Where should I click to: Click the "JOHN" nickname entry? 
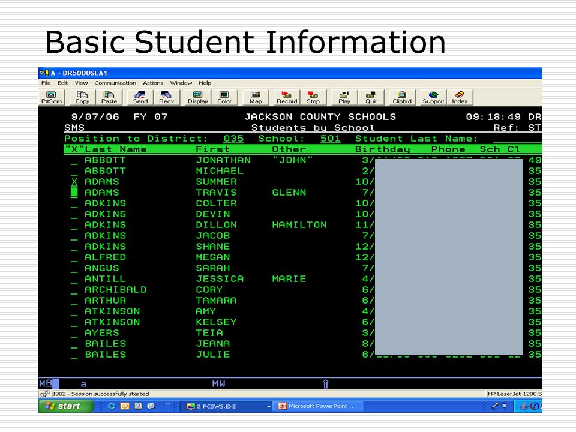click(x=292, y=160)
